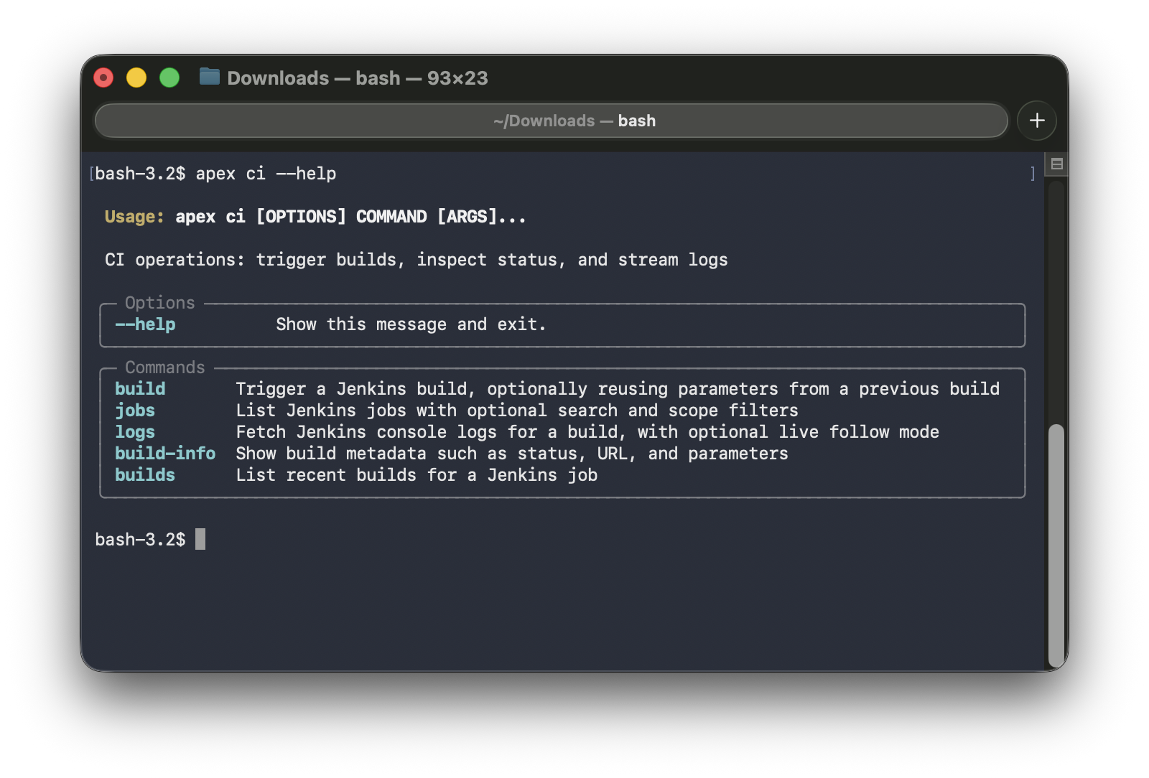
Task: Click 'Show this message and exit.' text
Action: click(x=411, y=324)
